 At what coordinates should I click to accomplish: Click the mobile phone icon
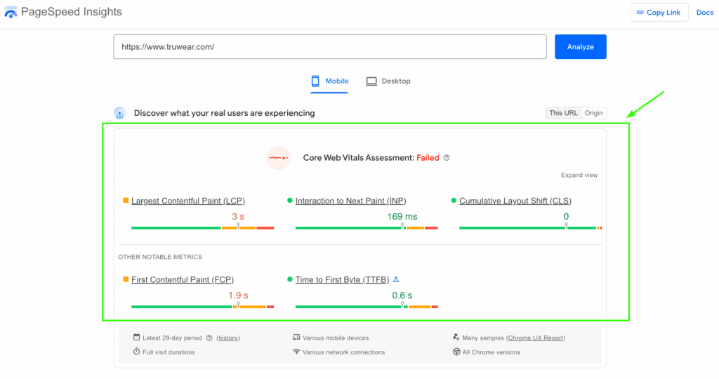(316, 81)
